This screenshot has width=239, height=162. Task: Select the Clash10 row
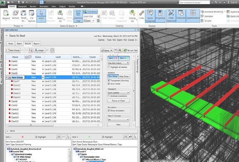[53, 109]
